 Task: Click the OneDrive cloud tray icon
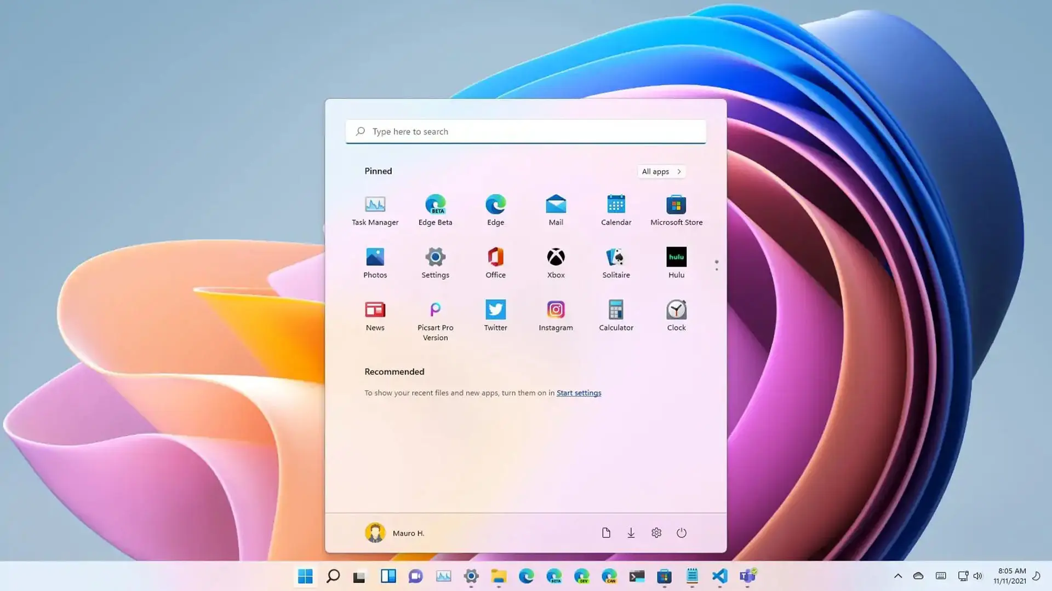point(918,576)
